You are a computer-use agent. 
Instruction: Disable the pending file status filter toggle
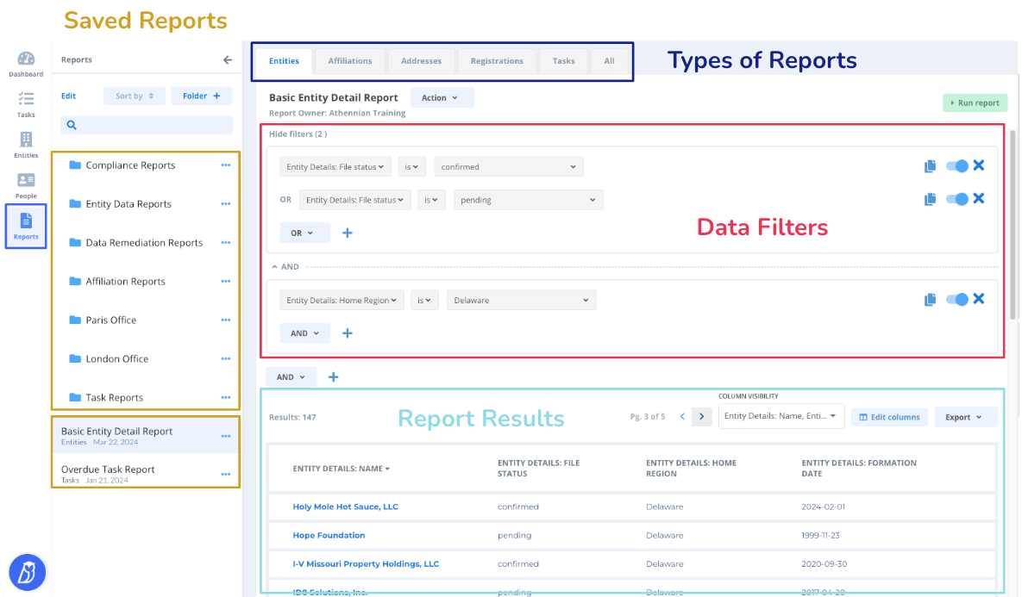958,198
